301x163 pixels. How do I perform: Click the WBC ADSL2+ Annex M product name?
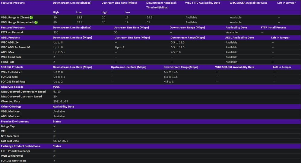coord(15,47)
